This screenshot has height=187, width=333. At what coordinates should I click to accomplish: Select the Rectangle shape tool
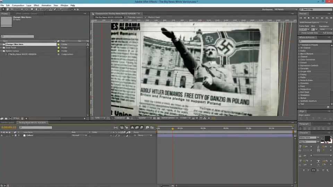[32, 9]
